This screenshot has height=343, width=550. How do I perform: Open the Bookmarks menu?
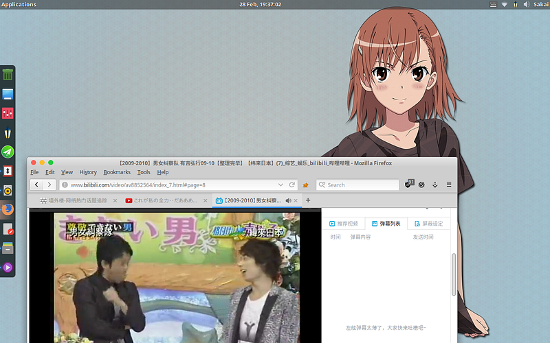click(117, 172)
